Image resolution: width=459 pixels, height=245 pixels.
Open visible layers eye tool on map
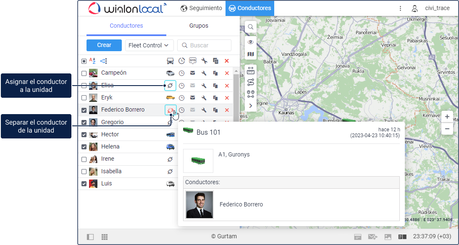click(x=251, y=42)
